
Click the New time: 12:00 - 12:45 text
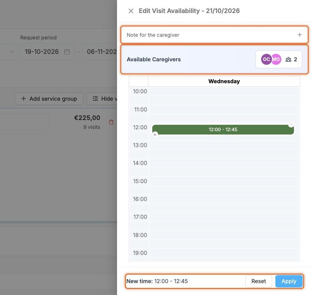[157, 281]
